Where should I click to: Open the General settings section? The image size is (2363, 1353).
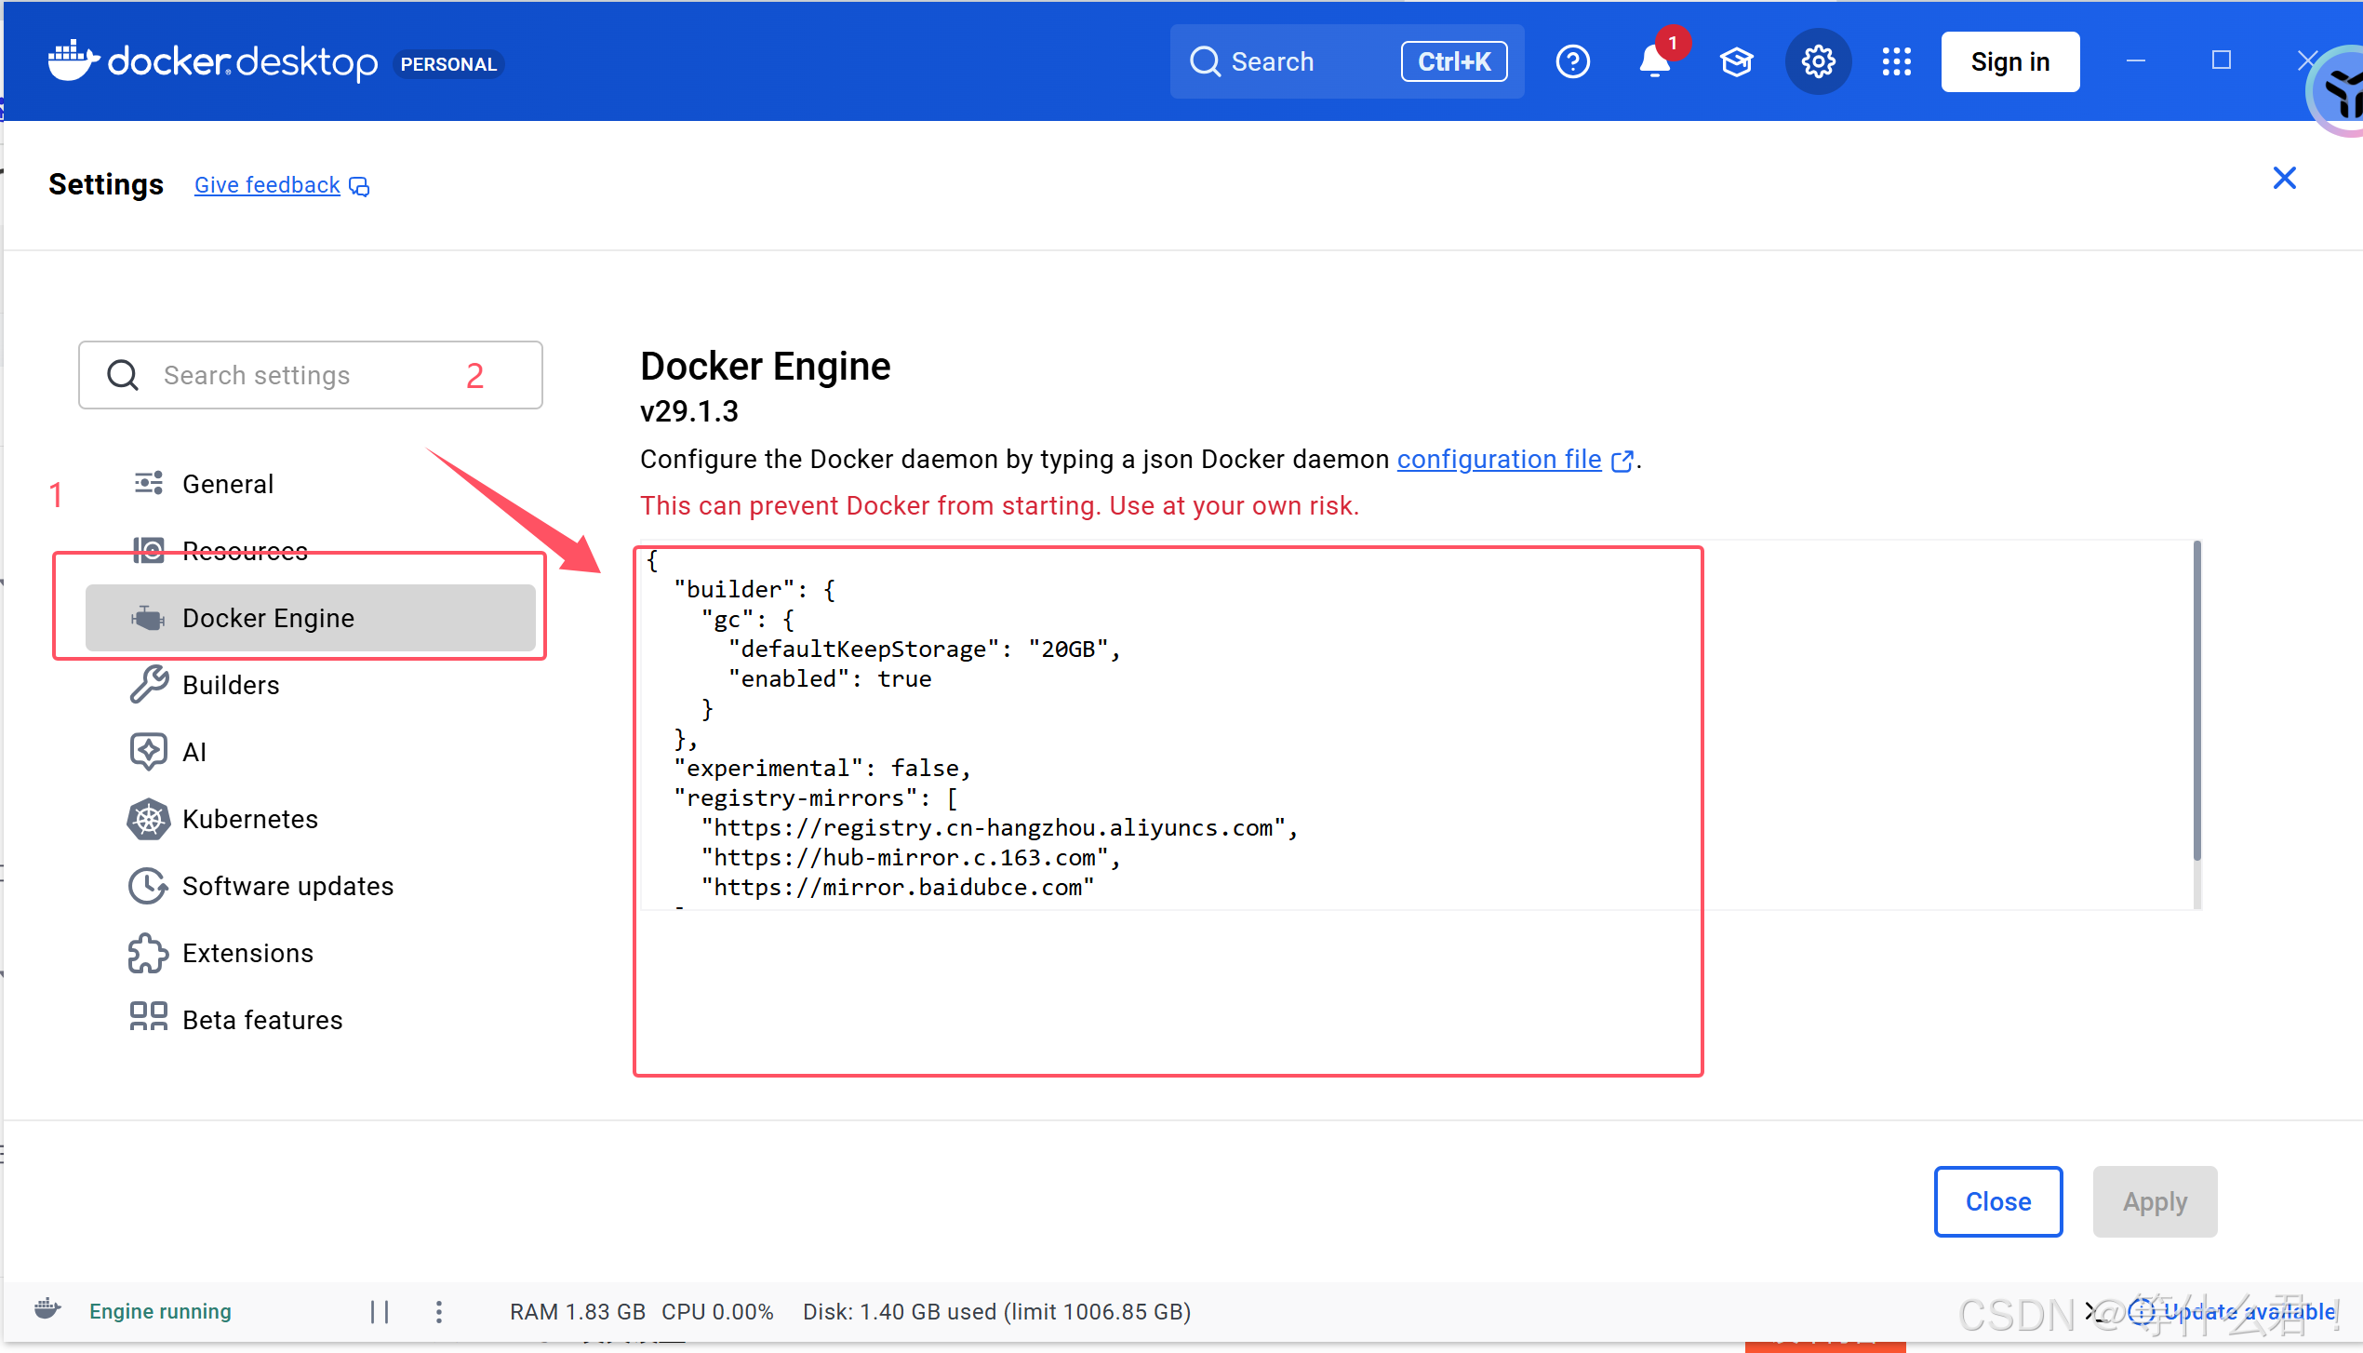[x=228, y=484]
